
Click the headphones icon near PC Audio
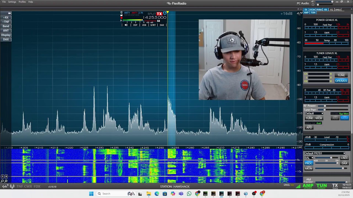point(313,5)
